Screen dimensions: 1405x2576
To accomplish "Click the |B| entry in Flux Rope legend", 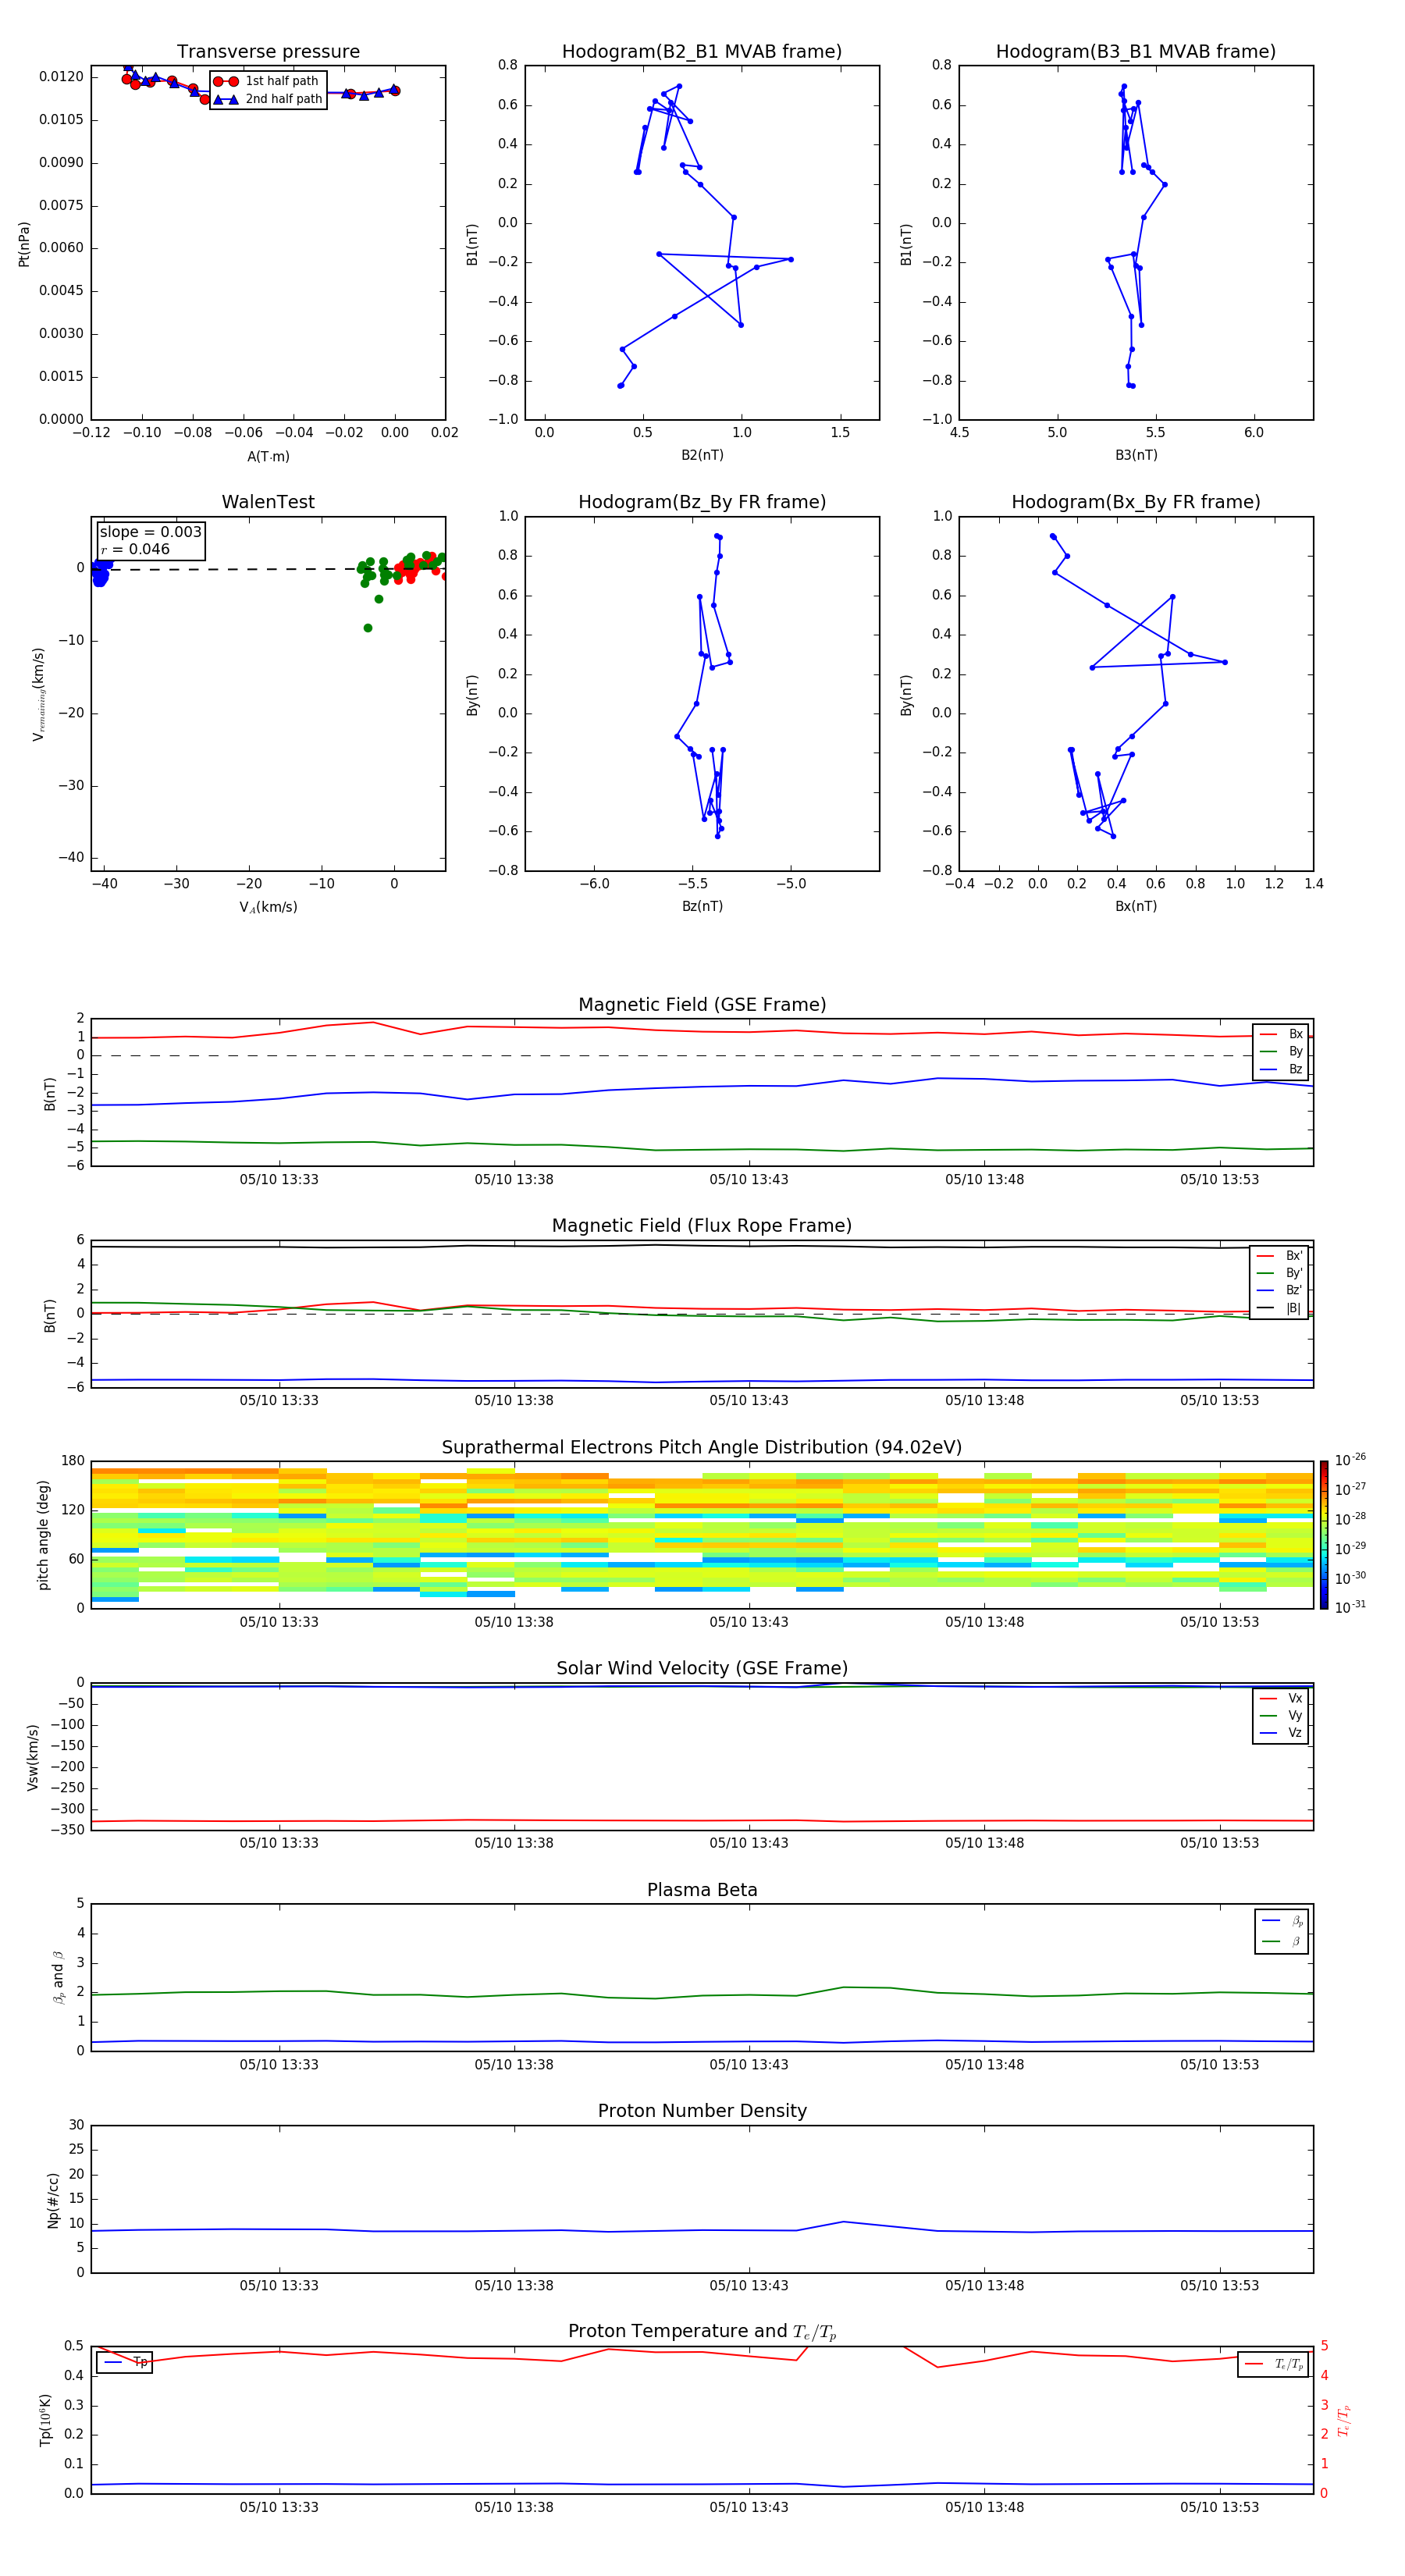I will (x=1280, y=1308).
